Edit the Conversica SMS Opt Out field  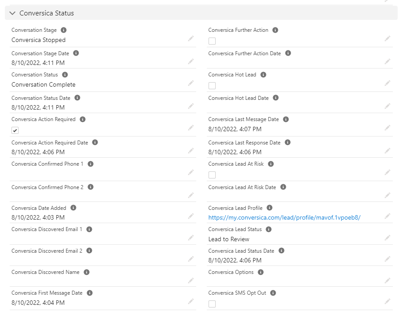pyautogui.click(x=388, y=301)
